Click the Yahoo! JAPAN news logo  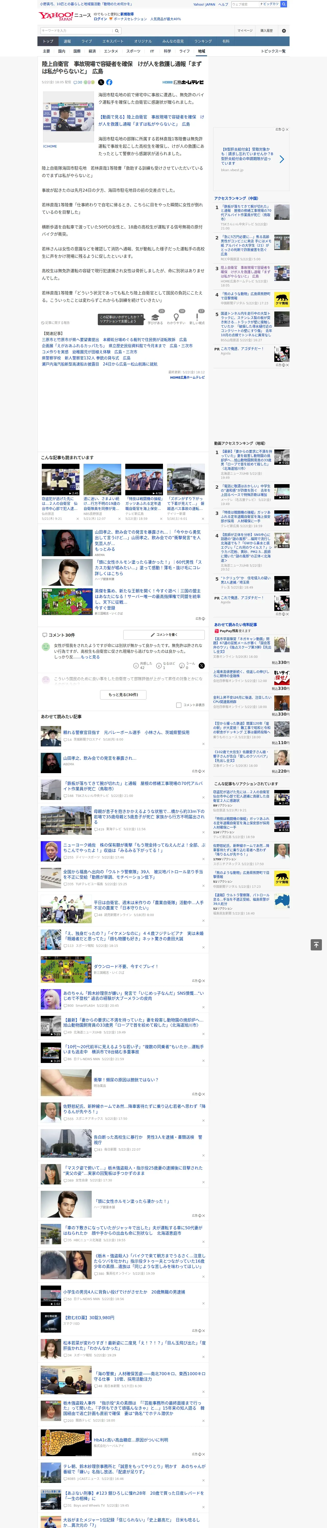point(65,16)
